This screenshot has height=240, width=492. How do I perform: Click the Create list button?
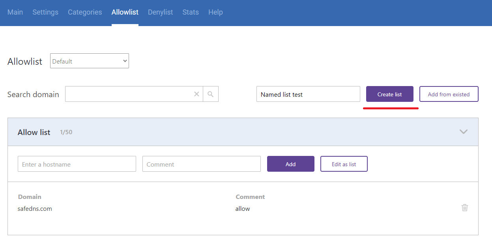click(390, 94)
